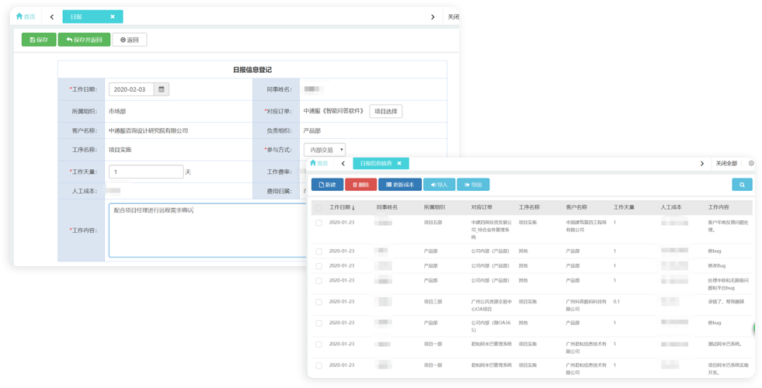Image resolution: width=762 pixels, height=388 pixels.
Task: Click 导出 export button
Action: point(473,185)
